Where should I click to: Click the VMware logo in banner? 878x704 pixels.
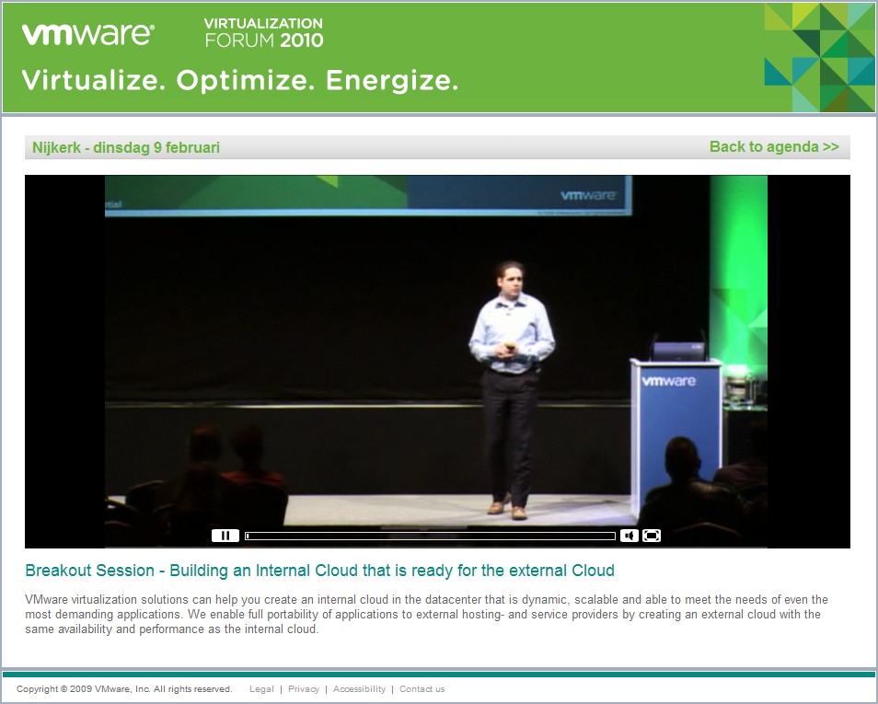pyautogui.click(x=88, y=34)
